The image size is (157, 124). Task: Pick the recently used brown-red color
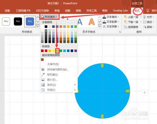(x=42, y=59)
